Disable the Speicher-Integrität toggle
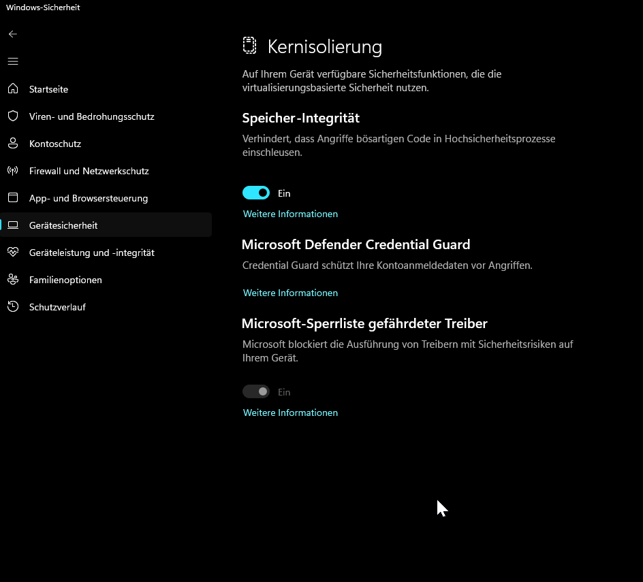 click(256, 193)
